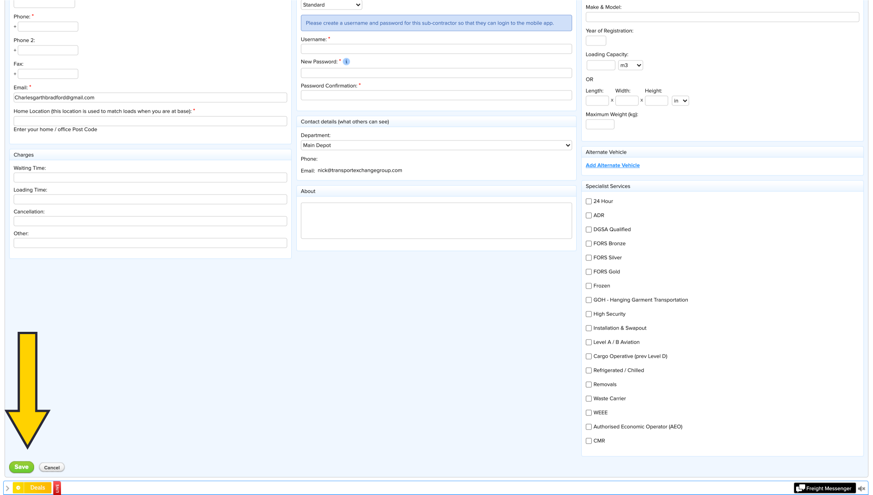Open loading capacity m3 unit dropdown
873x495 pixels.
tap(630, 65)
